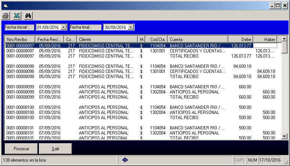This screenshot has width=290, height=166.
Task: Click the printer icon in the toolbar
Action: pos(6,16)
